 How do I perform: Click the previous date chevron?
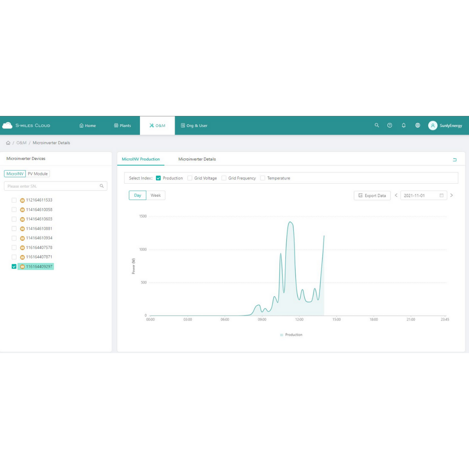tap(396, 195)
